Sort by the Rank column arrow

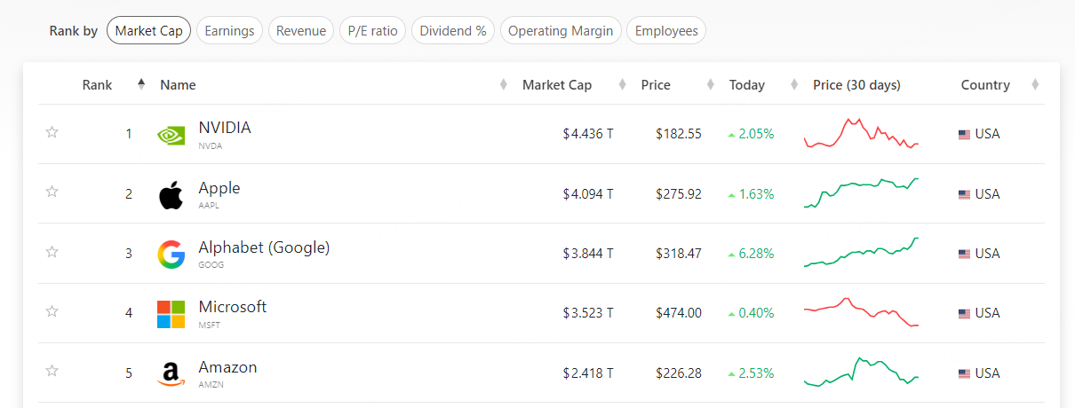pyautogui.click(x=140, y=85)
